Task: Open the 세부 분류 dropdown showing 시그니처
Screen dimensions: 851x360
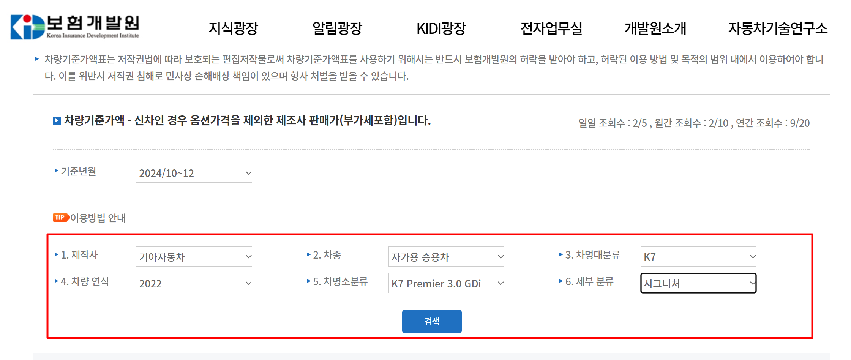Action: click(x=698, y=283)
